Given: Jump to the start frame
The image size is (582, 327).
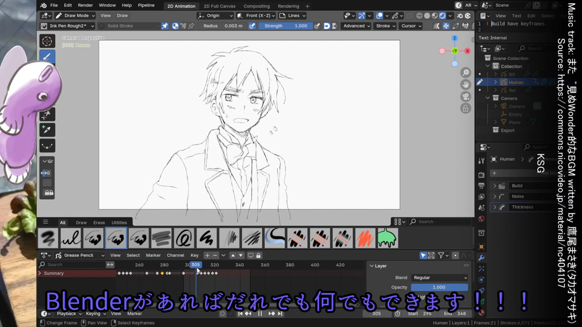Looking at the screenshot, I should coord(240,314).
